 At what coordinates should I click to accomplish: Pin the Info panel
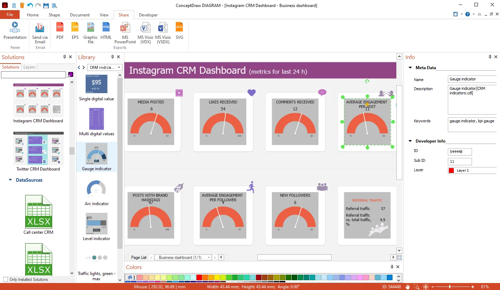[490, 57]
